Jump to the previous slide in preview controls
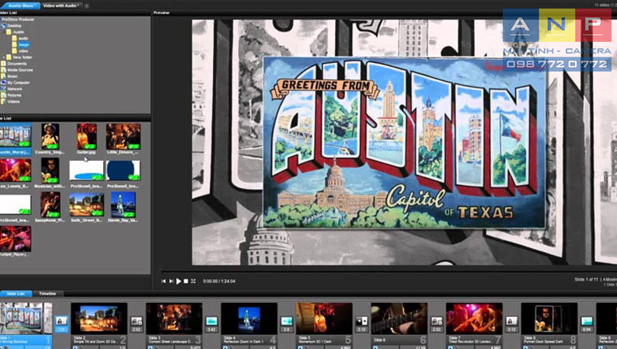617x349 pixels. [163, 281]
